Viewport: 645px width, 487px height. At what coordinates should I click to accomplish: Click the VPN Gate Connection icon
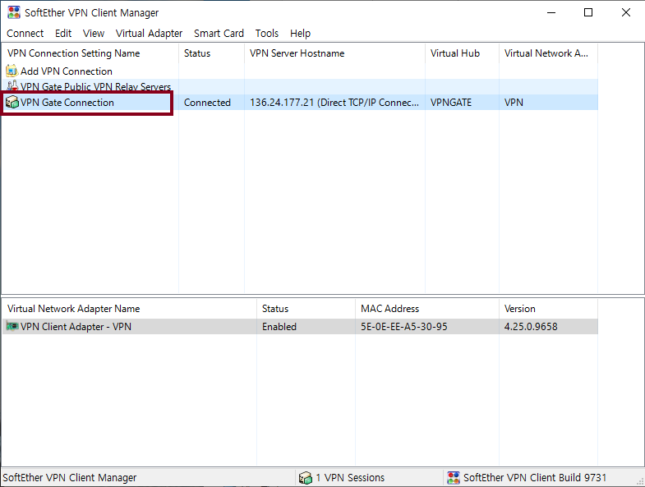coord(12,102)
